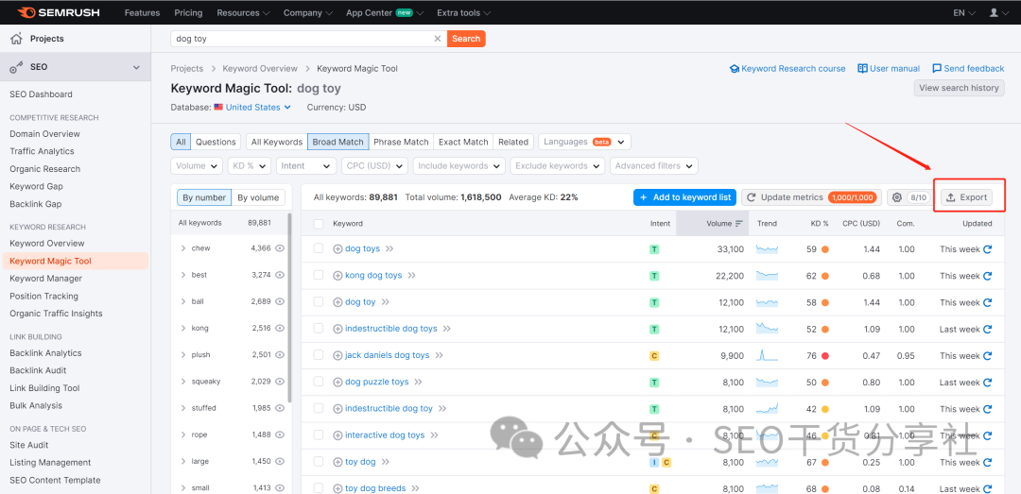The image size is (1021, 494).
Task: Toggle eye icon for kong group
Action: click(x=280, y=329)
